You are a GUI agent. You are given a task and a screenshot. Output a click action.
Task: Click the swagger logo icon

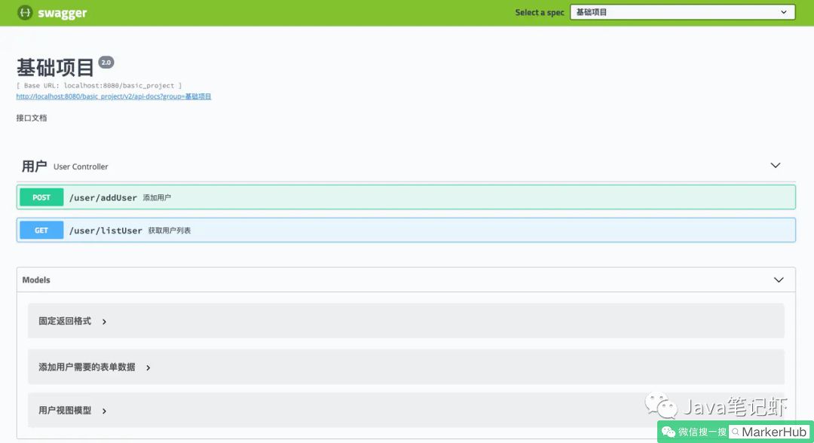pos(25,13)
